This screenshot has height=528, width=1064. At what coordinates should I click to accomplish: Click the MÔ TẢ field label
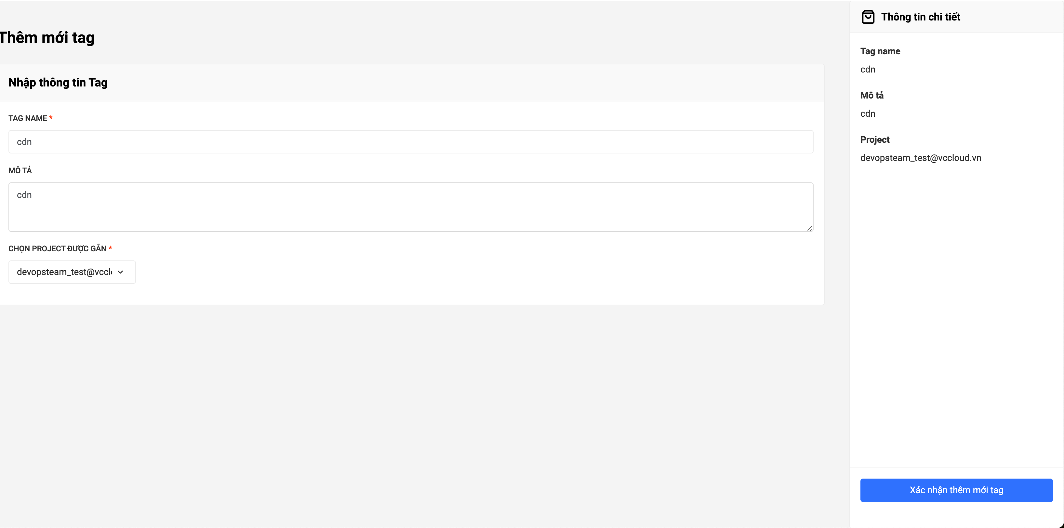pos(20,170)
